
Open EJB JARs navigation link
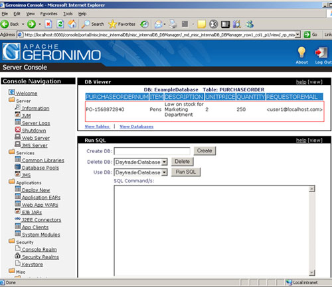(x=32, y=212)
